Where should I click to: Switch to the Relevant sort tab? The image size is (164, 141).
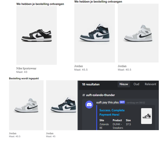point(150,84)
